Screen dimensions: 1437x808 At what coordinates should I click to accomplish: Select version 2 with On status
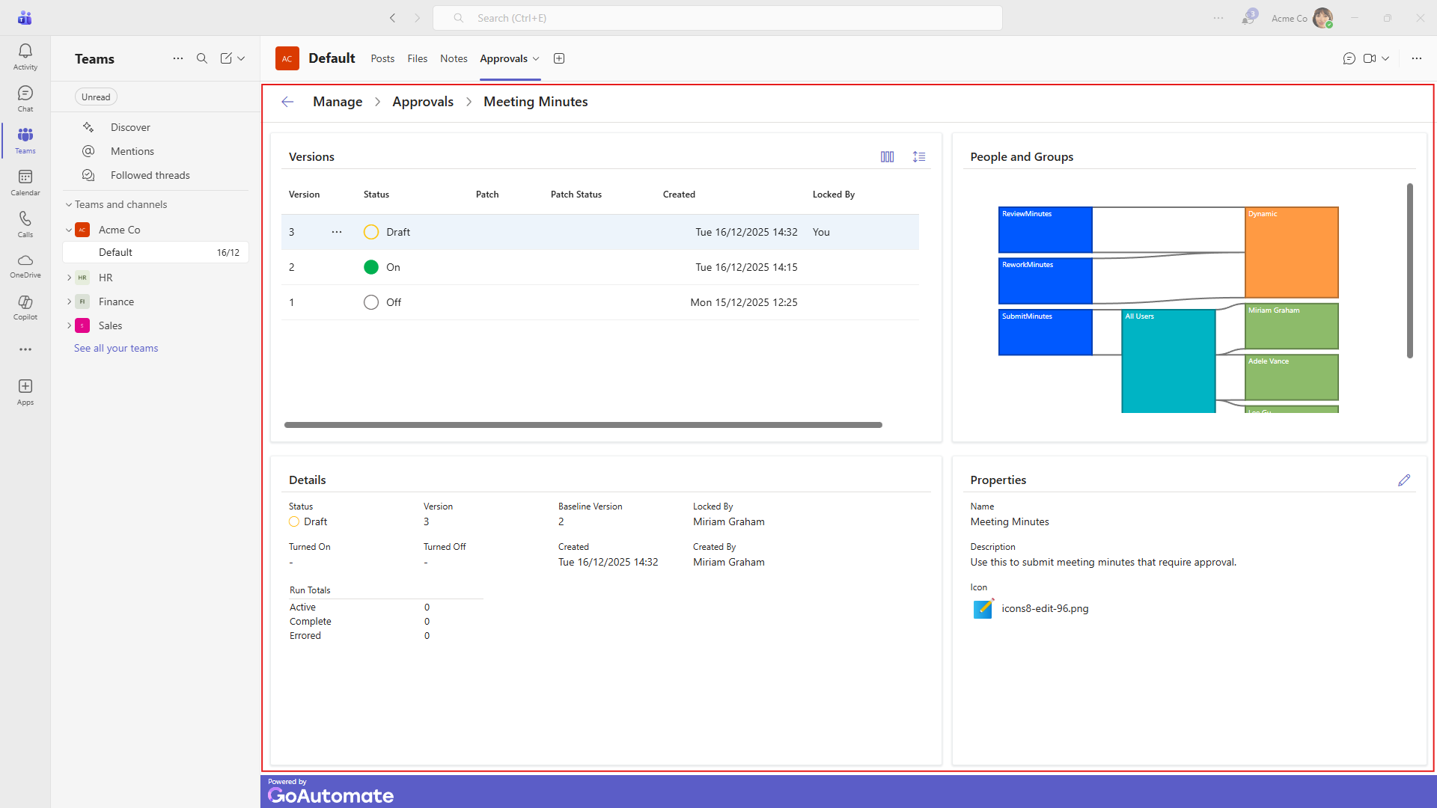tap(393, 267)
